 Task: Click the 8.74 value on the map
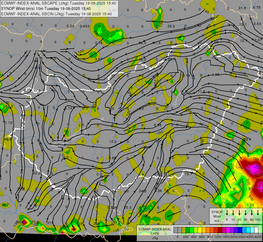(x=69, y=108)
